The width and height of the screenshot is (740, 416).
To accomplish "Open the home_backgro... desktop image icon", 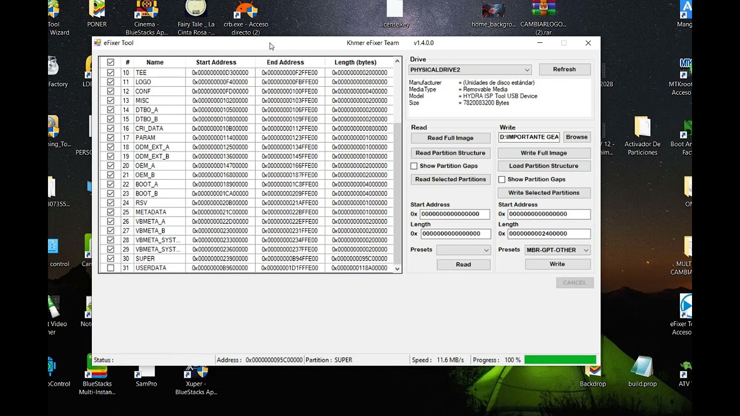I will pos(494,14).
